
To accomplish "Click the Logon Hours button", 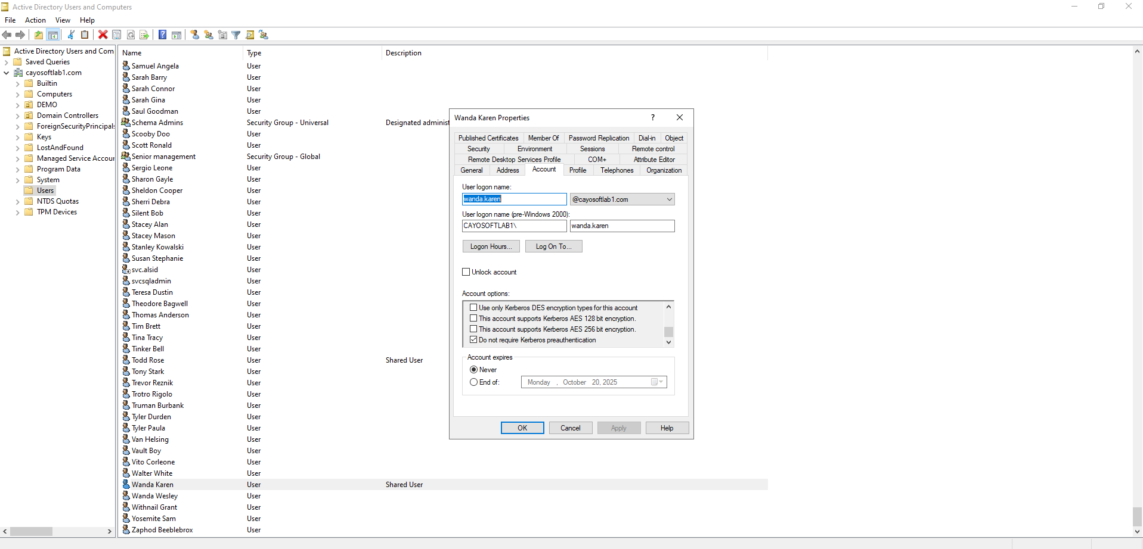I will tap(491, 247).
